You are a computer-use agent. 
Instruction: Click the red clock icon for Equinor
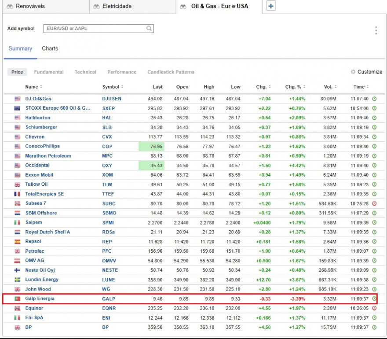374,308
